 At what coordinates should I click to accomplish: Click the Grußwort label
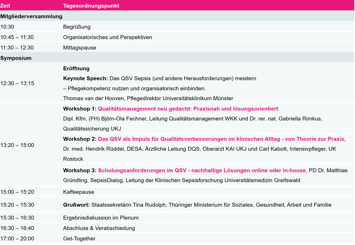coord(76,205)
